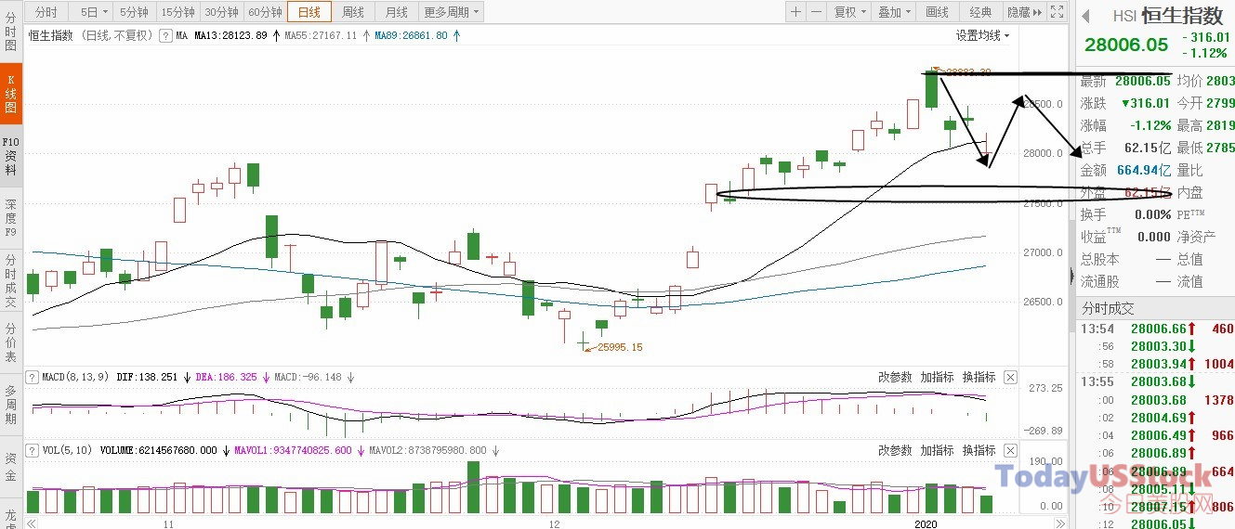Open 分时成交 sidebar tab

11,280
